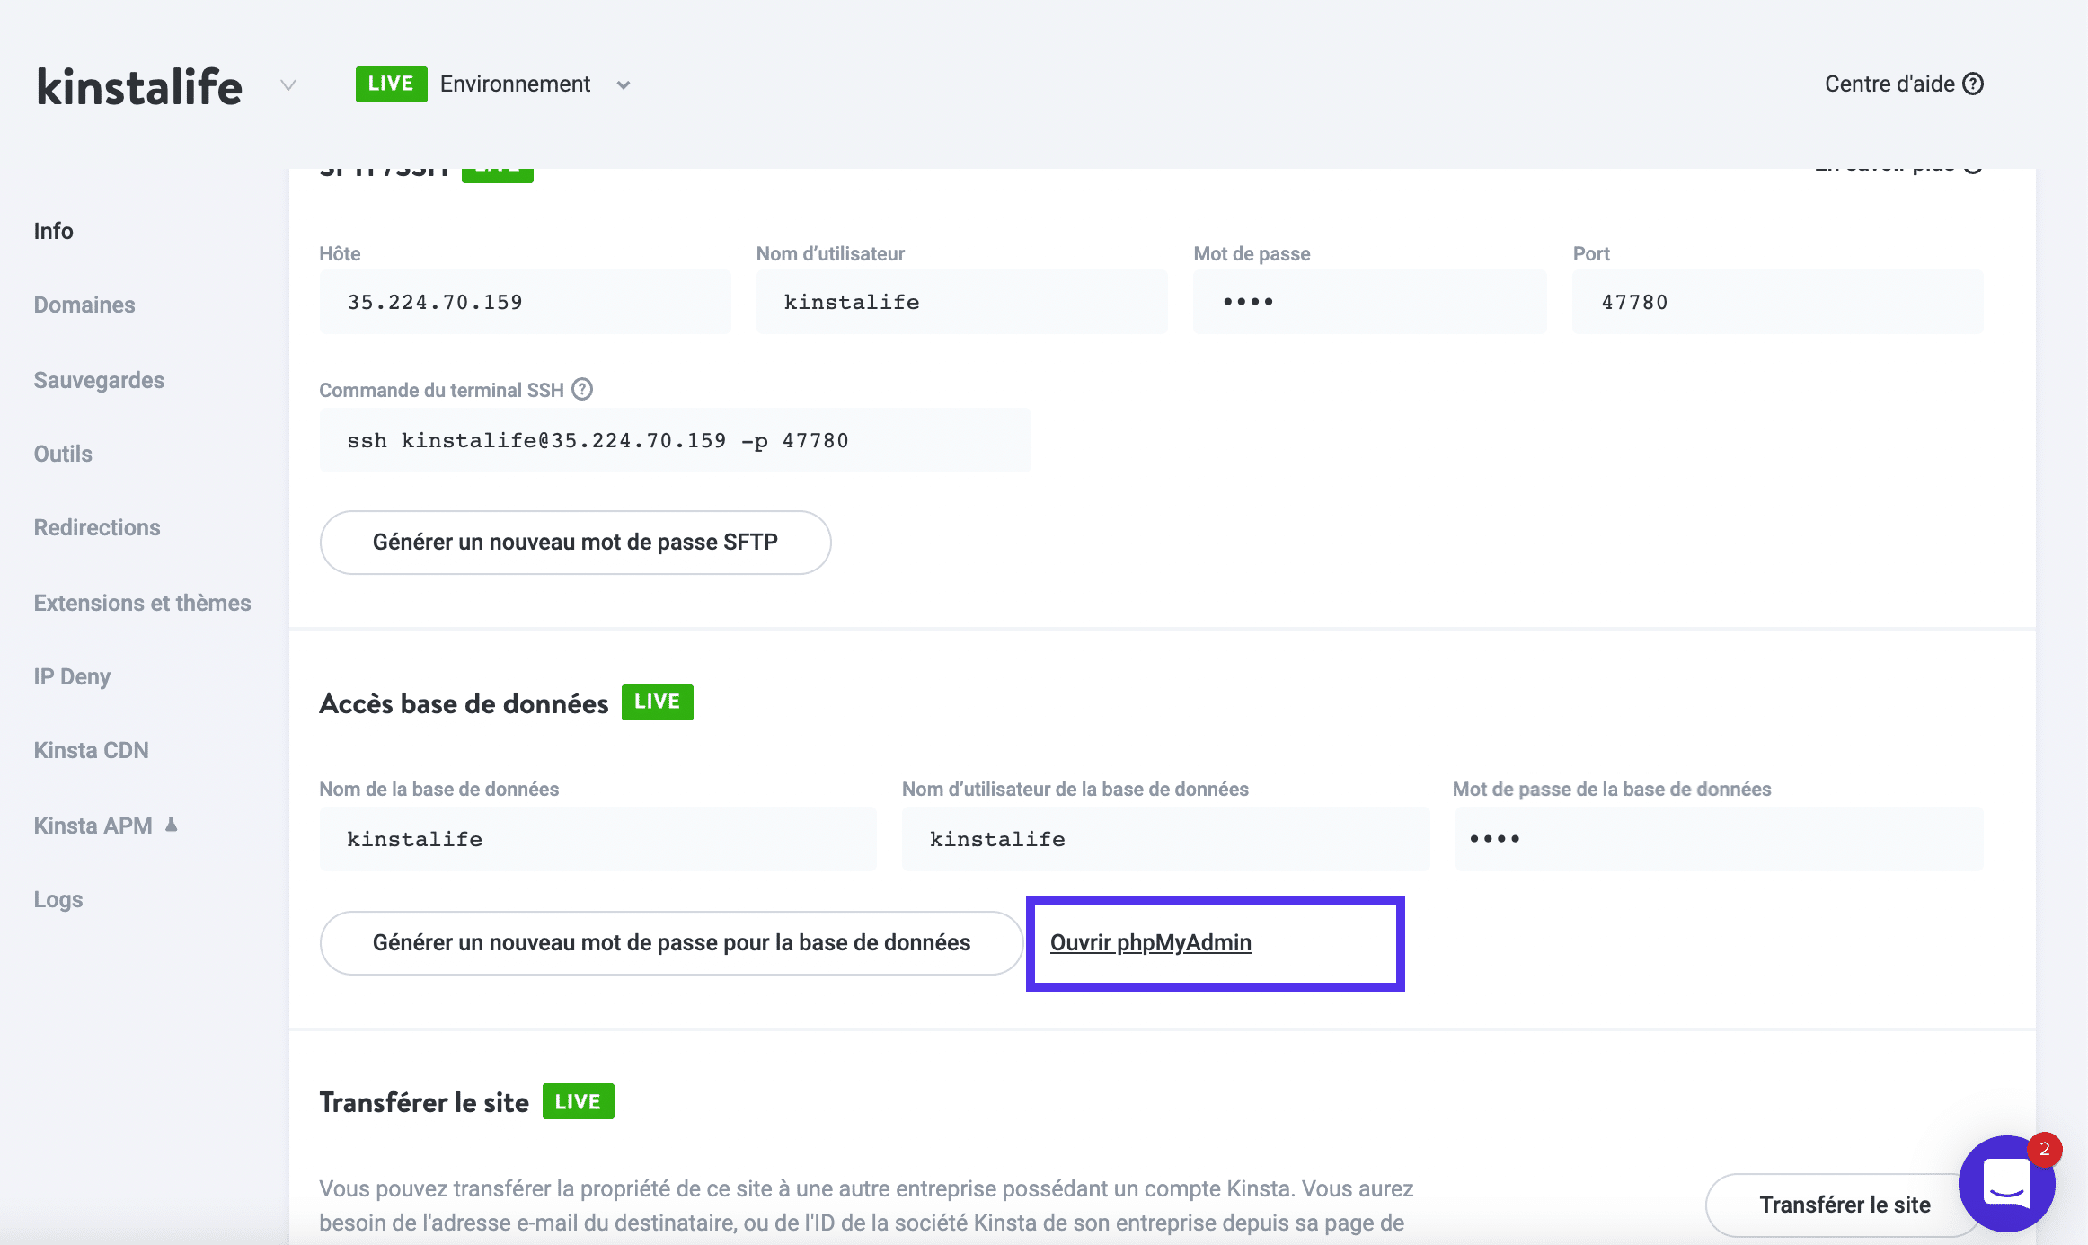Image resolution: width=2088 pixels, height=1245 pixels.
Task: Open the Environnement dropdown
Action: 624,85
